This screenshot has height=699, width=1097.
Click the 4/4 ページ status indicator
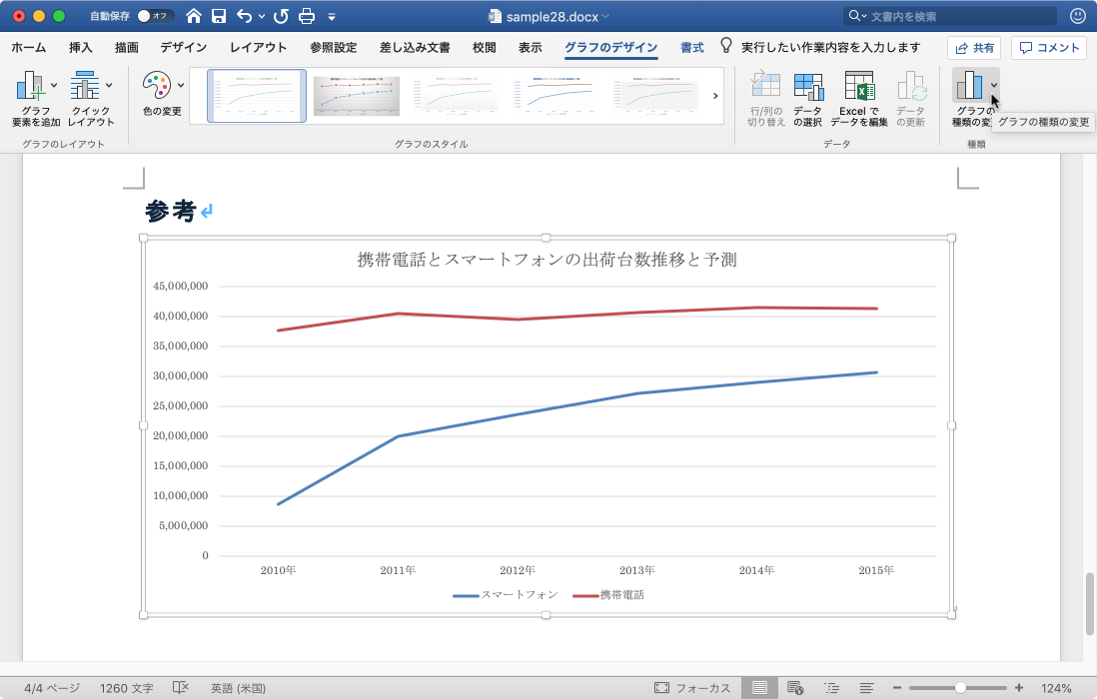tap(52, 689)
